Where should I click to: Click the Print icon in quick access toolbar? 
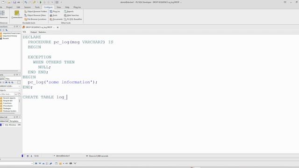[19, 2]
